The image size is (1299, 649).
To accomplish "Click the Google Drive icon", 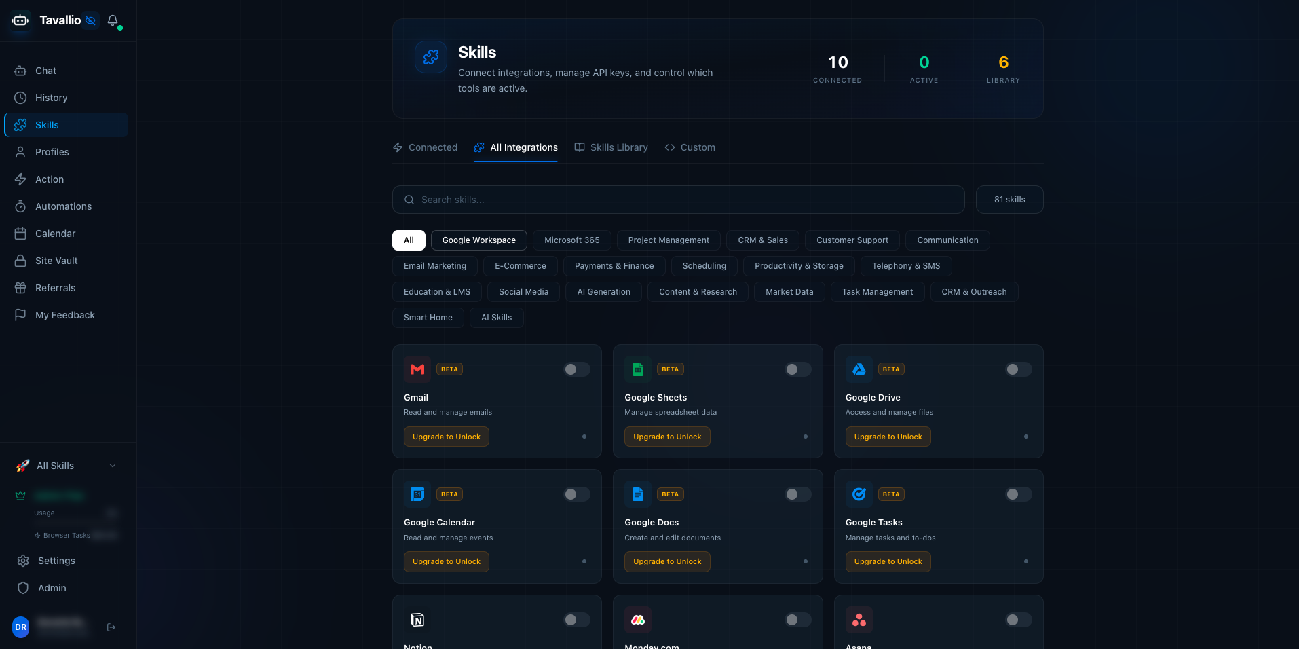I will pyautogui.click(x=859, y=369).
